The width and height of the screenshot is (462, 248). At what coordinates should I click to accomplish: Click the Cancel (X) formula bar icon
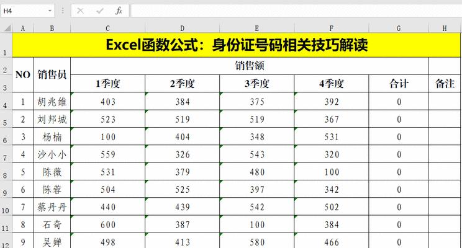pyautogui.click(x=80, y=11)
